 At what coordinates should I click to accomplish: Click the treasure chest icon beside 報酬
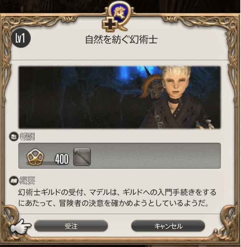click(x=14, y=136)
